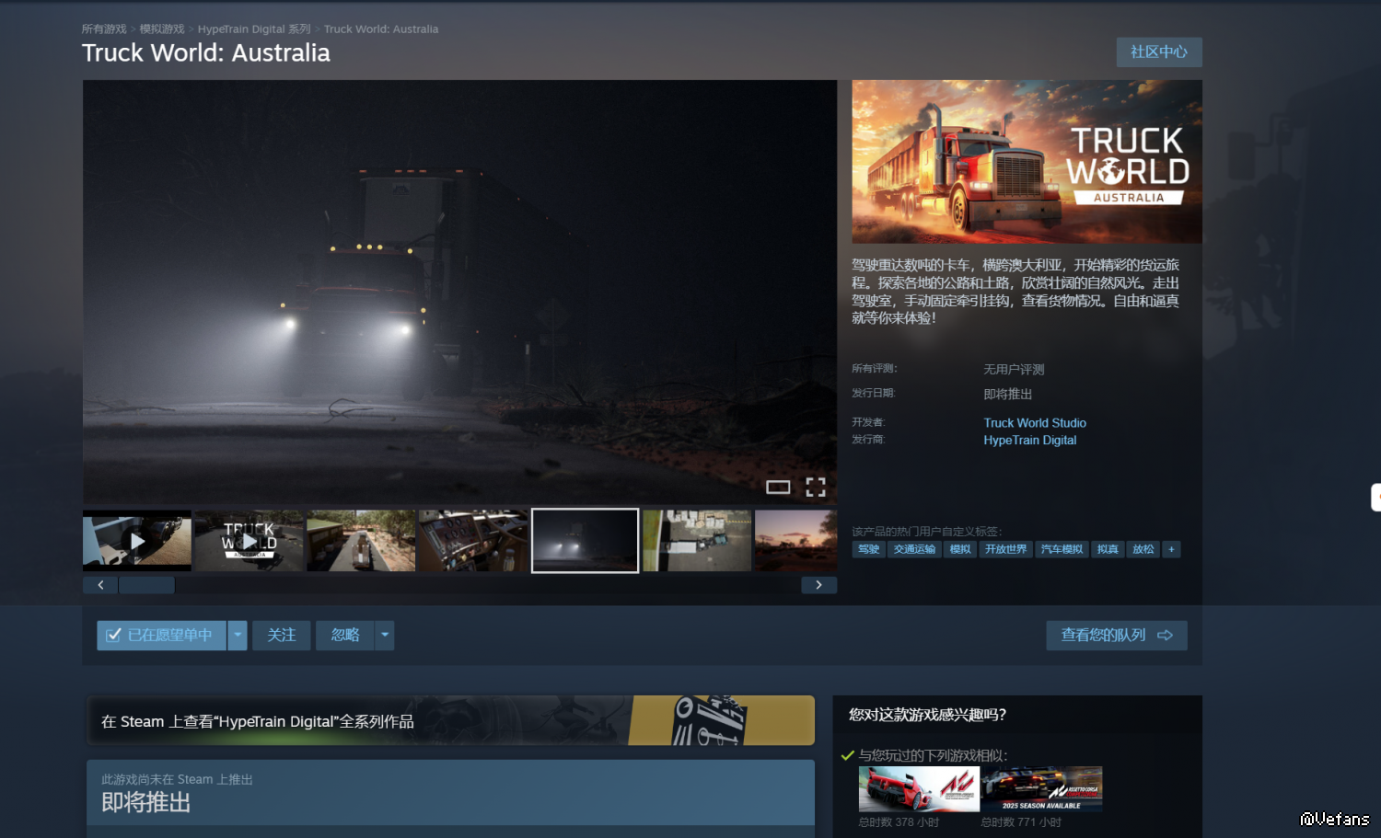The image size is (1381, 838).
Task: Click the 汽车模拟 tag
Action: click(1062, 549)
